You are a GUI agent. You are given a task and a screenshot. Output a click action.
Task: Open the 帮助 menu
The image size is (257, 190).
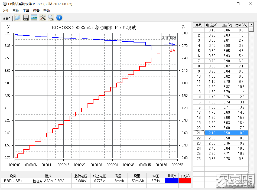[46, 11]
